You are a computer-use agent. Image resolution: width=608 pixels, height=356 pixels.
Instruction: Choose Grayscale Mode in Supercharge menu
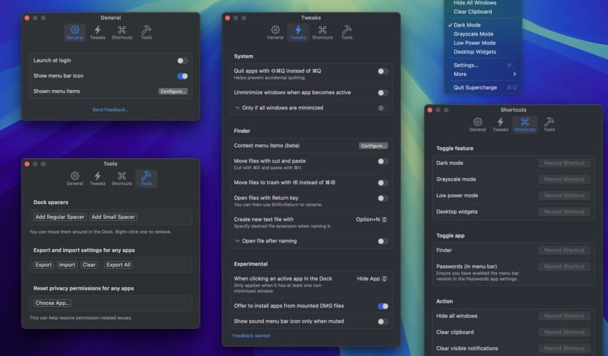point(483,34)
